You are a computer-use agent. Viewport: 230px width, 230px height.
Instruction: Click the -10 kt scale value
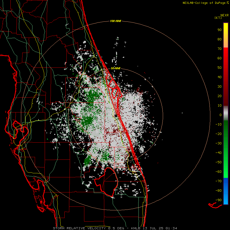218,124
